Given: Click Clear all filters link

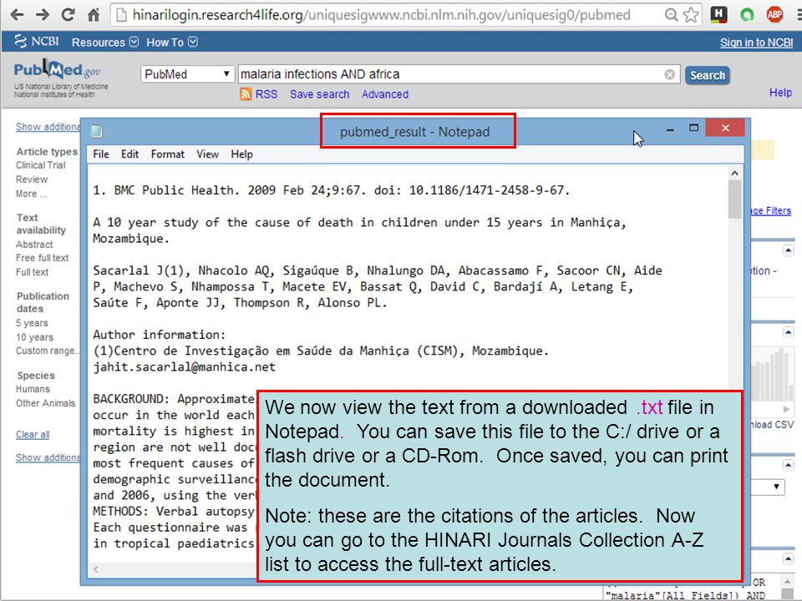Looking at the screenshot, I should click(x=33, y=434).
